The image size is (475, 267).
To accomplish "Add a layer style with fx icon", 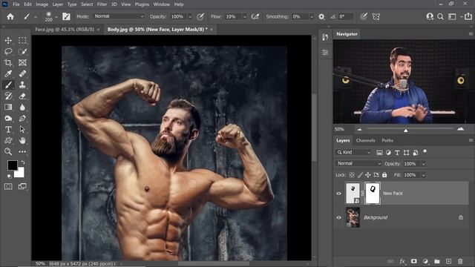I will pos(402,261).
